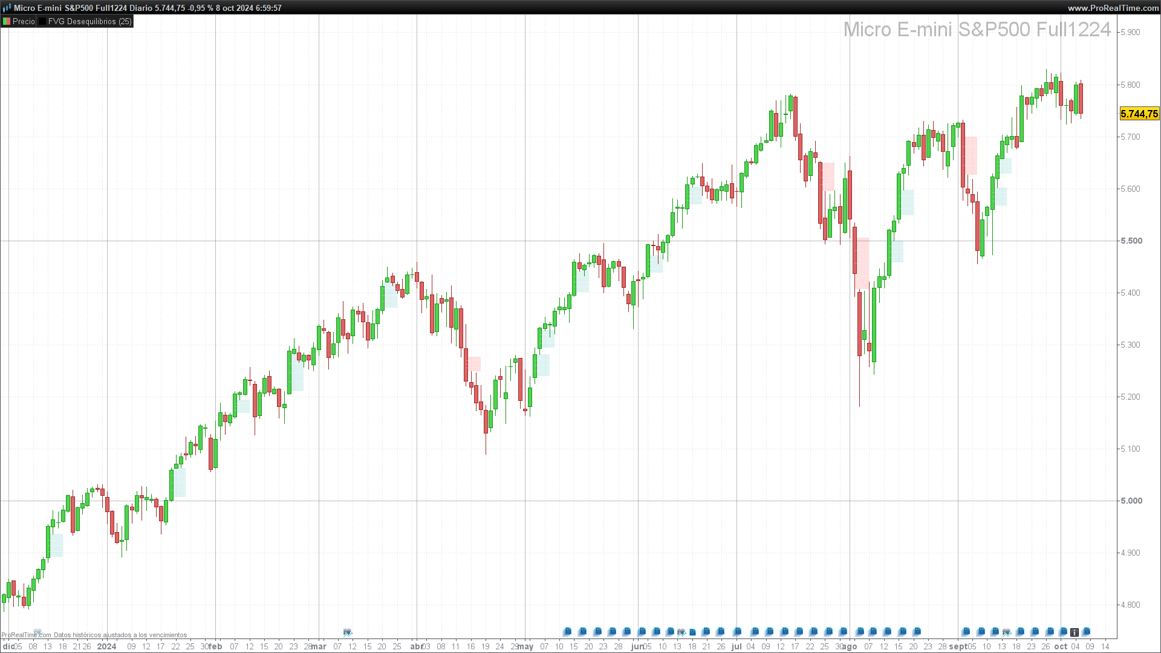1161x653 pixels.
Task: Click the Precio green-red color swatch
Action: click(x=7, y=21)
